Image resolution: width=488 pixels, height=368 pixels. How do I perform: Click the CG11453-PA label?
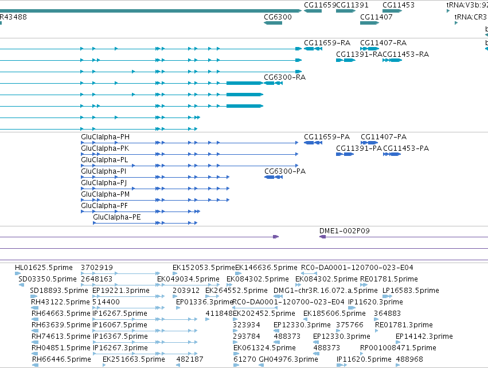click(x=406, y=148)
